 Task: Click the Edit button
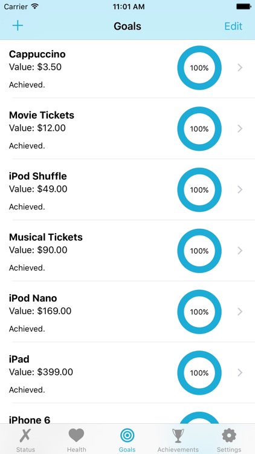(233, 26)
